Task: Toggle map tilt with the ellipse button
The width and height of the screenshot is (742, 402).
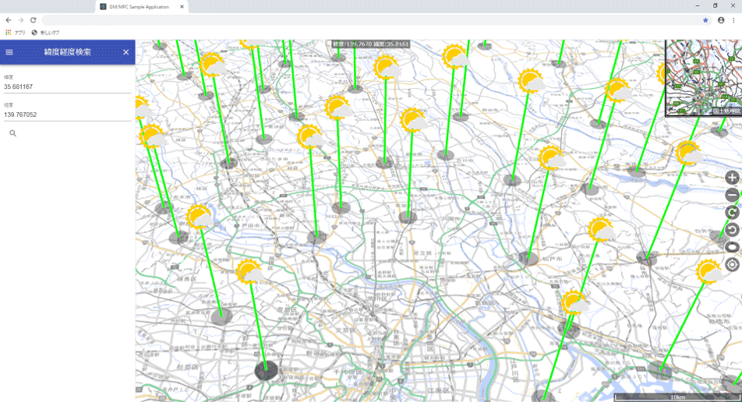Action: coord(732,247)
